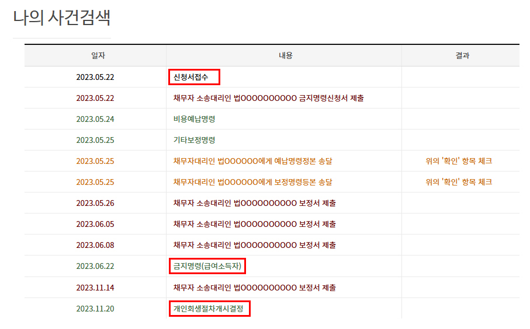
Task: Open the 금지명령신청서 제출 entry
Action: tap(268, 98)
